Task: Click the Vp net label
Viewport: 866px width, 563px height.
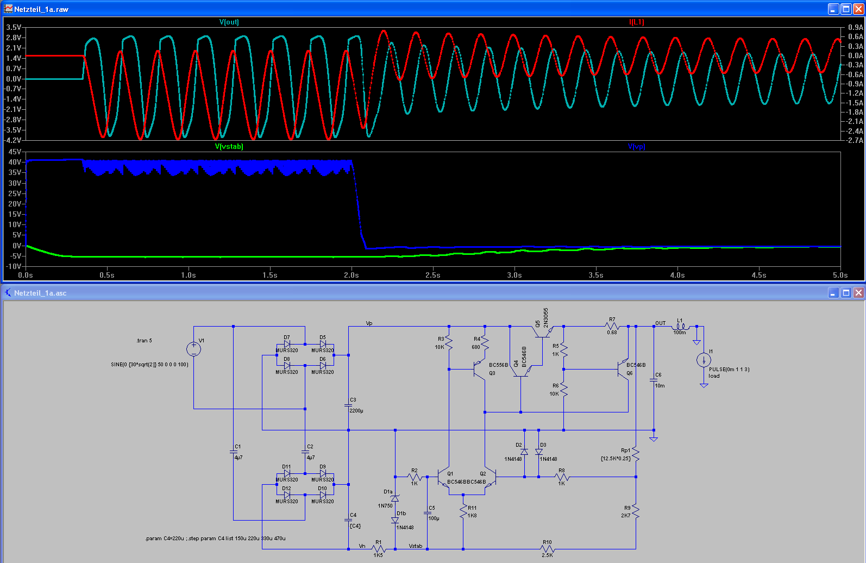Action: pos(369,323)
